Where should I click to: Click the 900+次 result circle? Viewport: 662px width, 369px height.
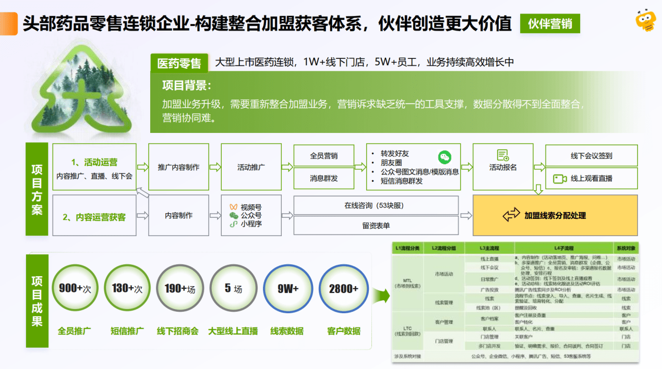(x=75, y=288)
